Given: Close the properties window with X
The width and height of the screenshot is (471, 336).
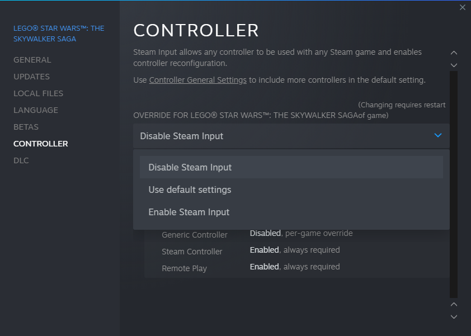Looking at the screenshot, I should [x=462, y=7].
